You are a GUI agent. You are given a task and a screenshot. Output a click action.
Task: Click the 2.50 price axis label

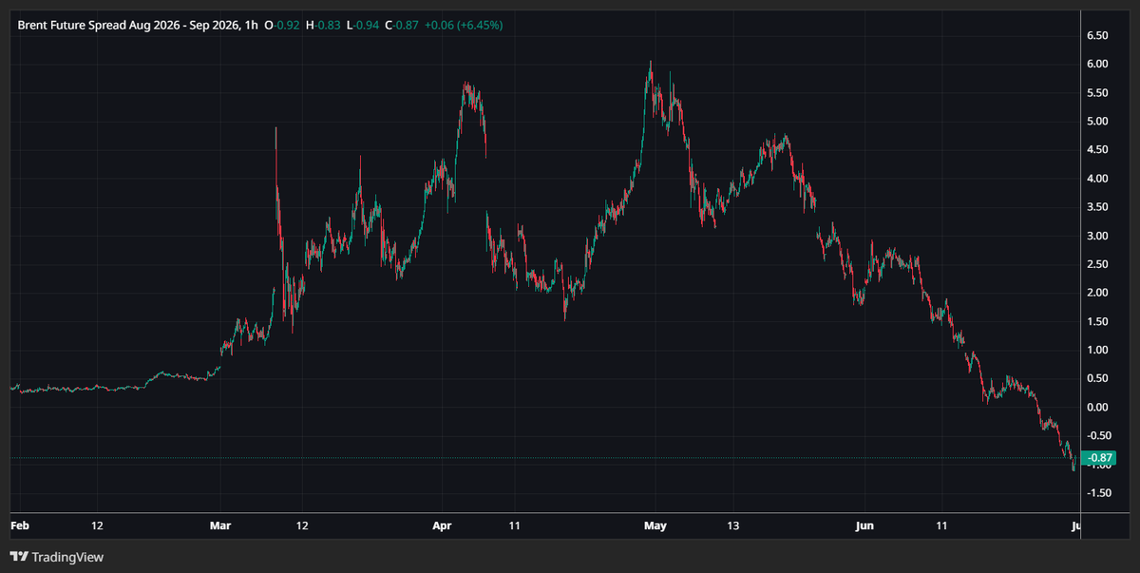pyautogui.click(x=1099, y=264)
